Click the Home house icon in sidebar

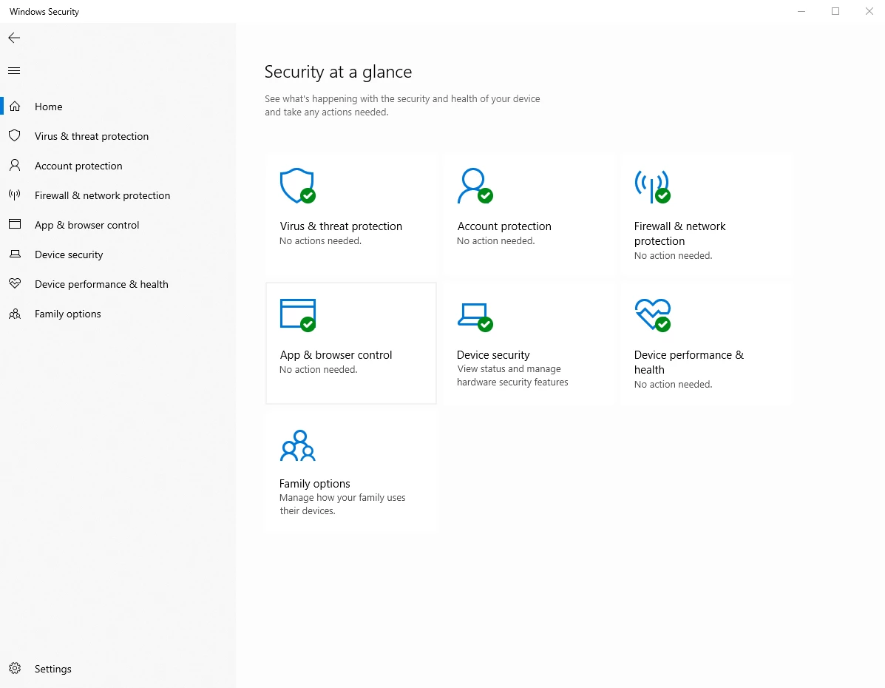15,107
